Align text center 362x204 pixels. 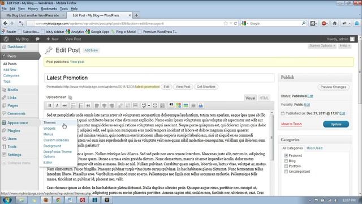[104, 105]
